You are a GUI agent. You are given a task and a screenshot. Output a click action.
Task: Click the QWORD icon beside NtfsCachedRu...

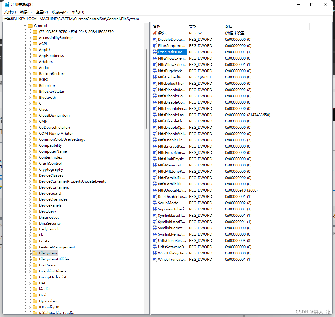point(155,77)
